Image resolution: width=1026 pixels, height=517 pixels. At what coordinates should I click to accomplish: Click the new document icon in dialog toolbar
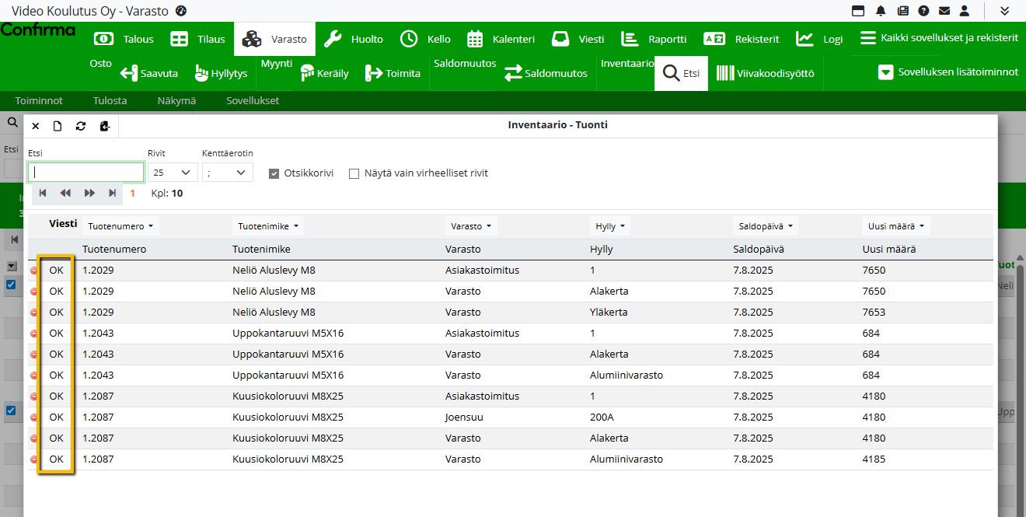coord(58,126)
